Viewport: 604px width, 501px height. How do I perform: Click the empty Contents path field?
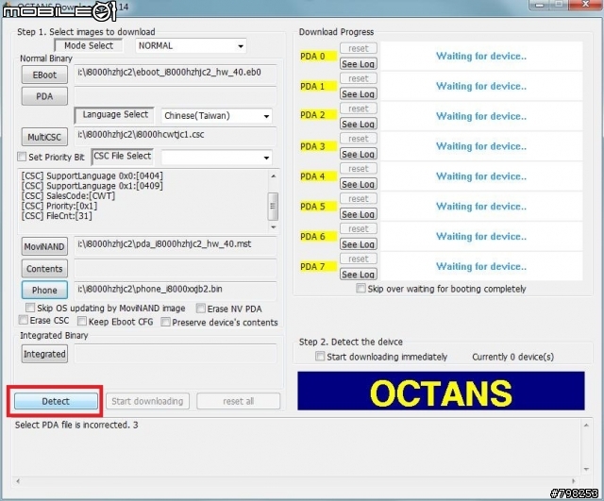176,268
